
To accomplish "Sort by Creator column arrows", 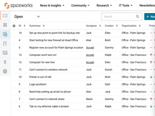I will (117, 26).
